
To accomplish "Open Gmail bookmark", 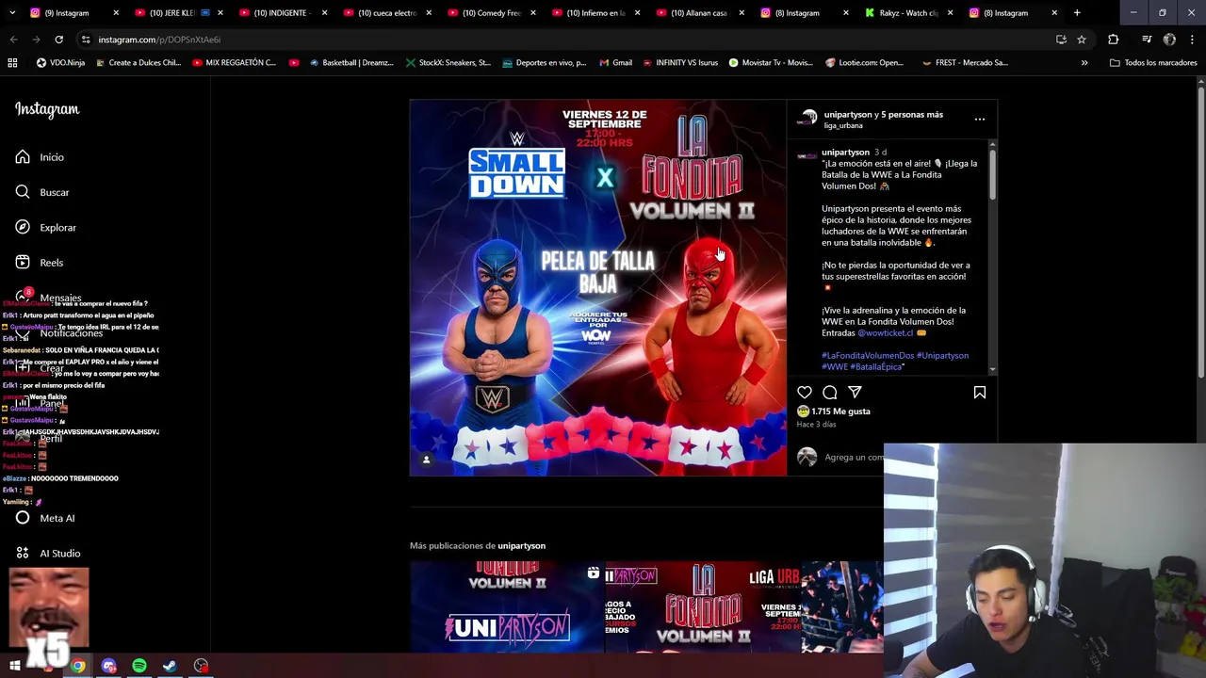I will click(x=615, y=63).
